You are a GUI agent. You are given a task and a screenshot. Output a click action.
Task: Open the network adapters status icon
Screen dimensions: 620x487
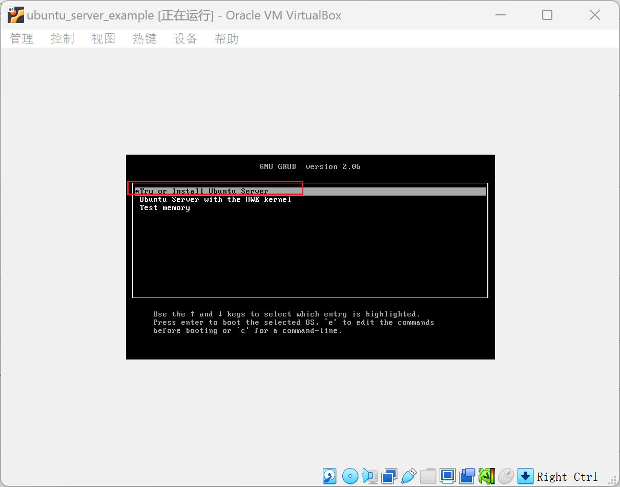tap(389, 476)
